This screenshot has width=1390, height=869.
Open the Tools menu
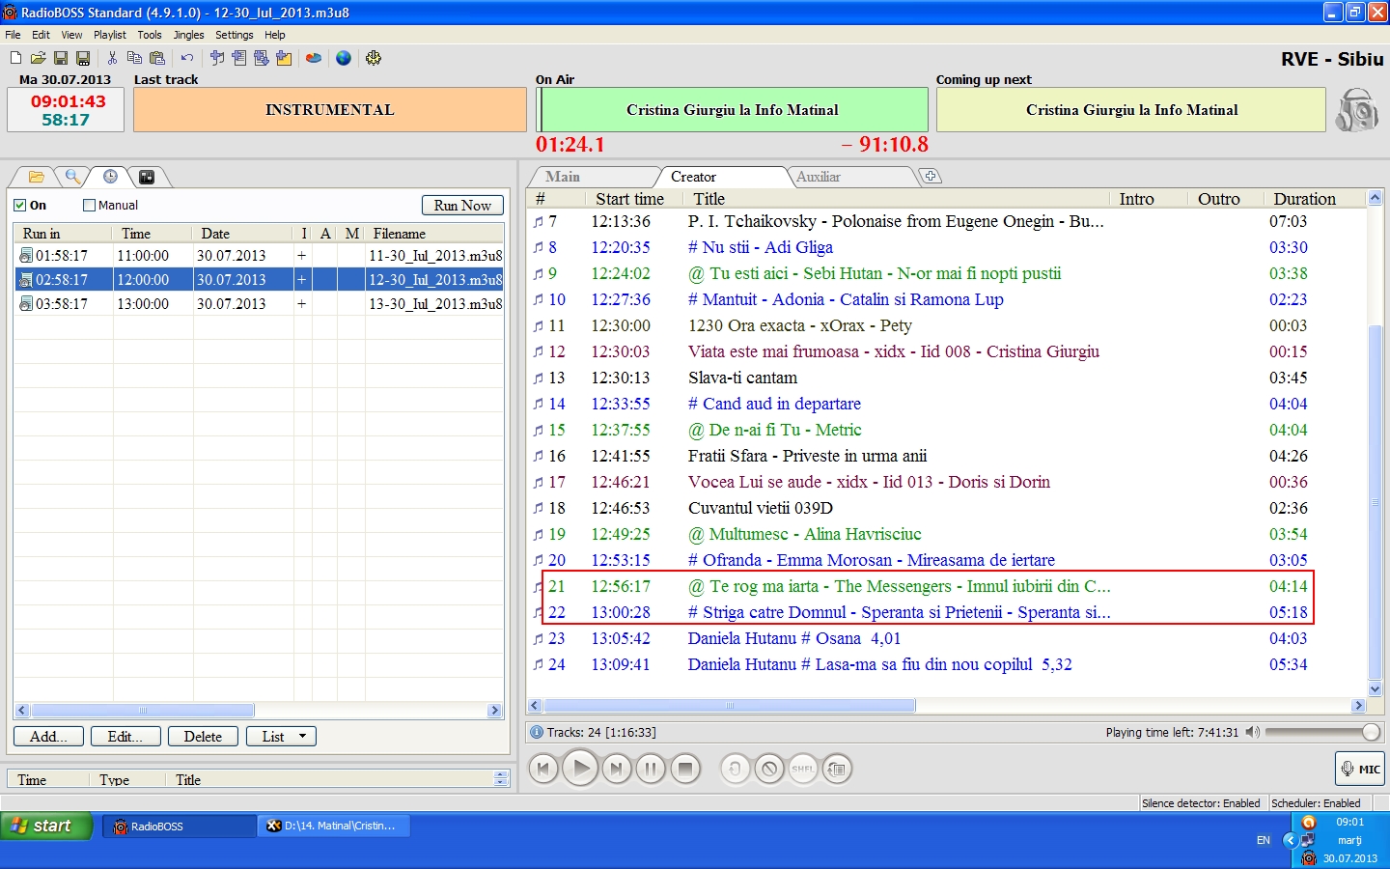(x=150, y=35)
